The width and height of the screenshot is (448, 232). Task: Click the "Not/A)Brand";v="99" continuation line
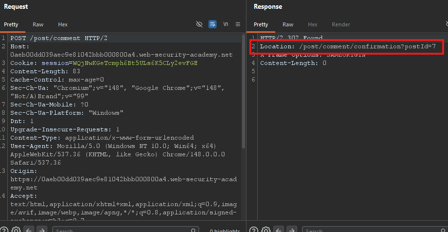[x=49, y=96]
